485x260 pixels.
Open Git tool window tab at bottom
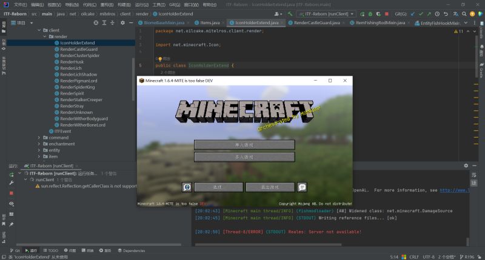(15, 250)
